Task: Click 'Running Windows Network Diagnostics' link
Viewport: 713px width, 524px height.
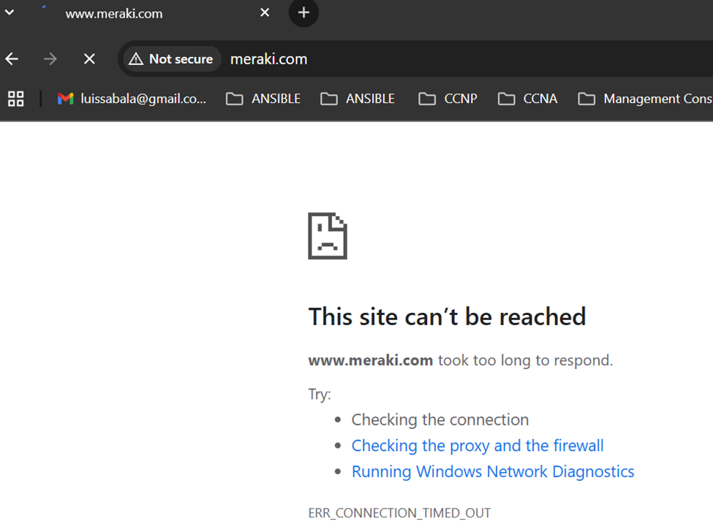Action: click(493, 471)
